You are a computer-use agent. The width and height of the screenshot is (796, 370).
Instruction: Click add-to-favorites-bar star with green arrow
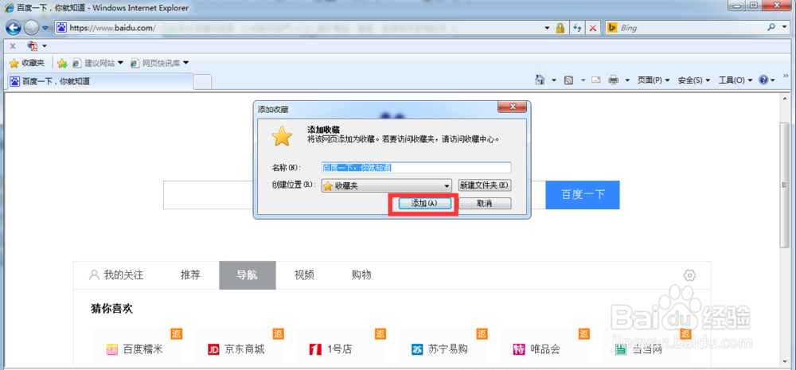tap(62, 63)
